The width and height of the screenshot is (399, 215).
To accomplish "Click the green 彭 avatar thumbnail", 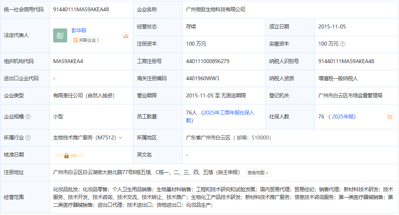I will pos(60,35).
